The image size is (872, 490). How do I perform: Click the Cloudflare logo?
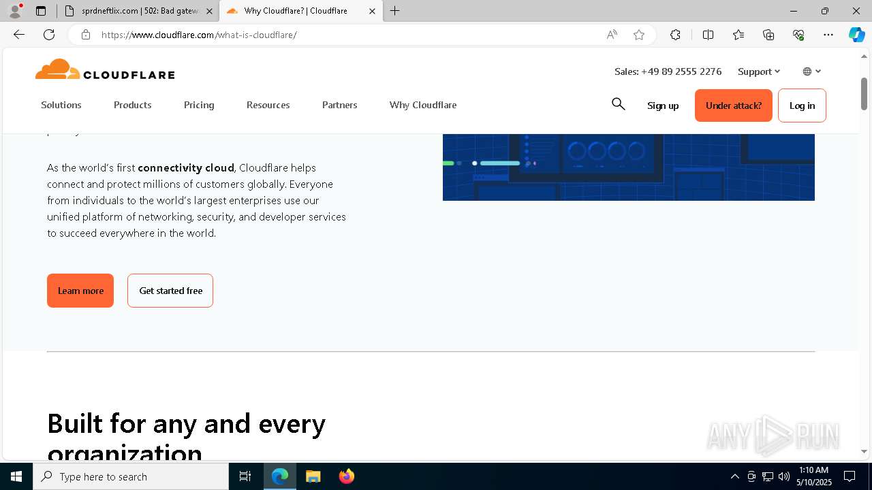point(105,69)
